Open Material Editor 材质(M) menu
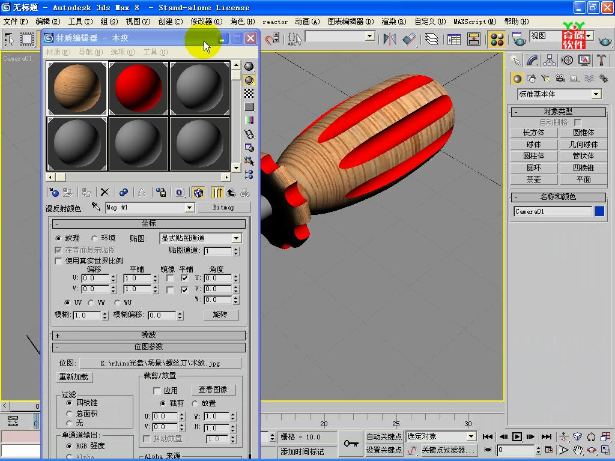The image size is (615, 461). (x=58, y=52)
